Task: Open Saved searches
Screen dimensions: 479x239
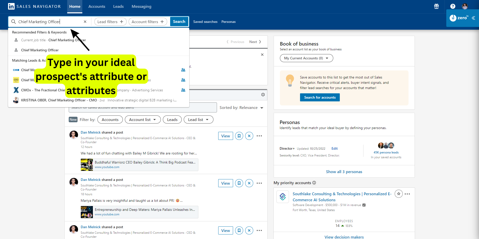Action: [x=205, y=22]
